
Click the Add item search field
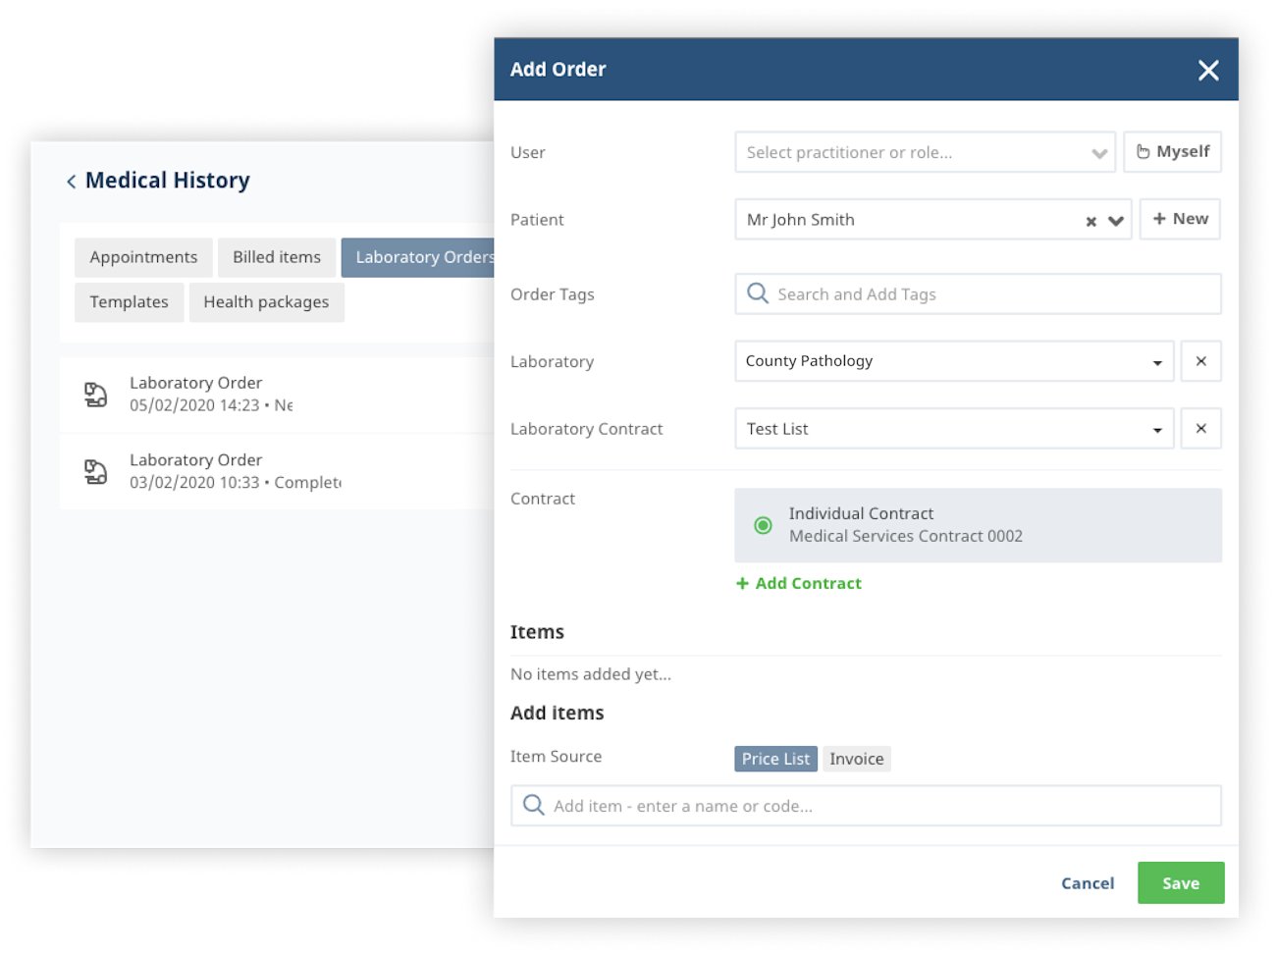pyautogui.click(x=864, y=805)
